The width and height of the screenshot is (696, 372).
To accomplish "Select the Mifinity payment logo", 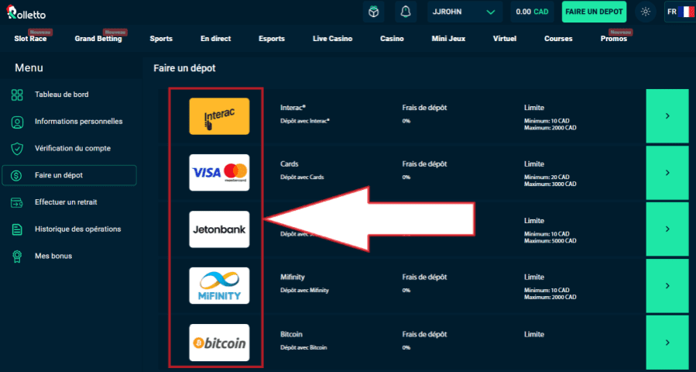I will click(x=219, y=286).
